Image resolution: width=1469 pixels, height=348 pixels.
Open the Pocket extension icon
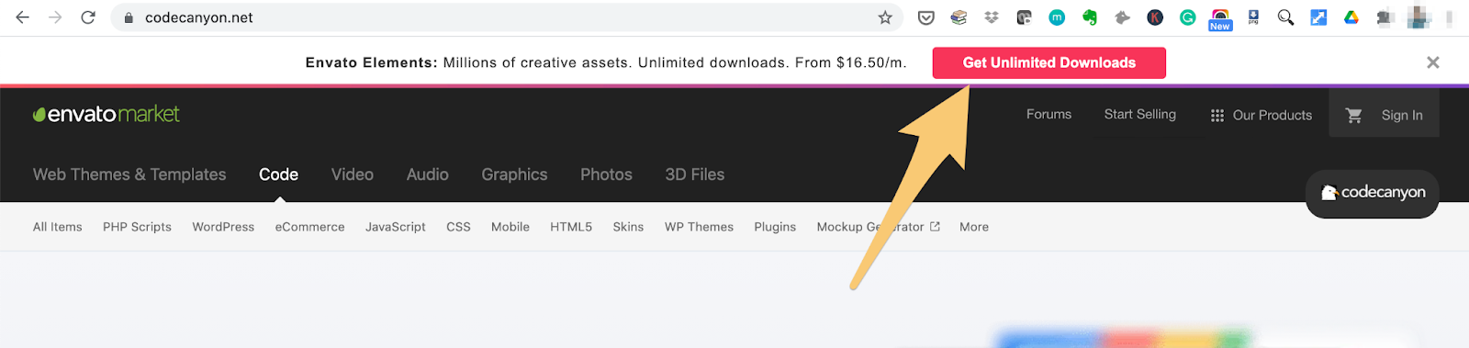click(x=926, y=17)
